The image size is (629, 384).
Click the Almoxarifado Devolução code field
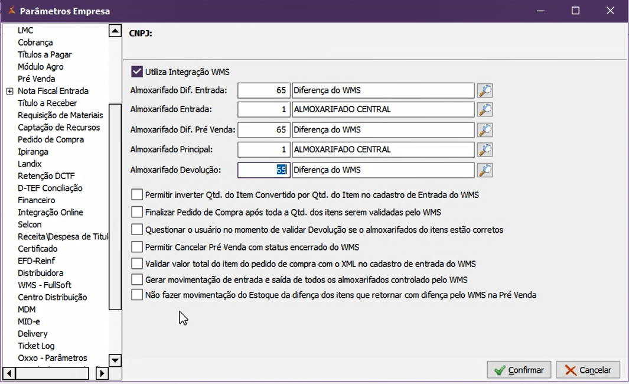click(263, 170)
